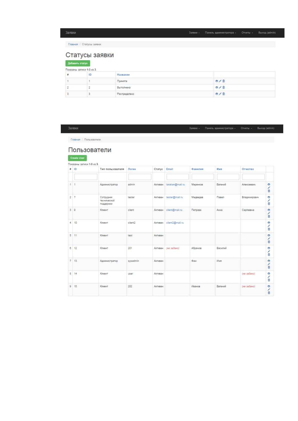Expand the Отчеты dropdown in lower navbar
298x421 pixels.
pyautogui.click(x=246, y=128)
